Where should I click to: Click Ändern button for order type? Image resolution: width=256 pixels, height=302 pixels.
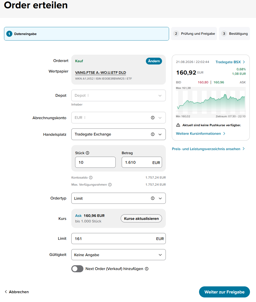(154, 61)
